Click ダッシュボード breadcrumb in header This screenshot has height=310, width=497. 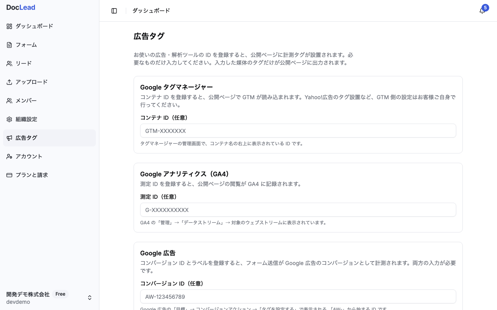click(151, 11)
